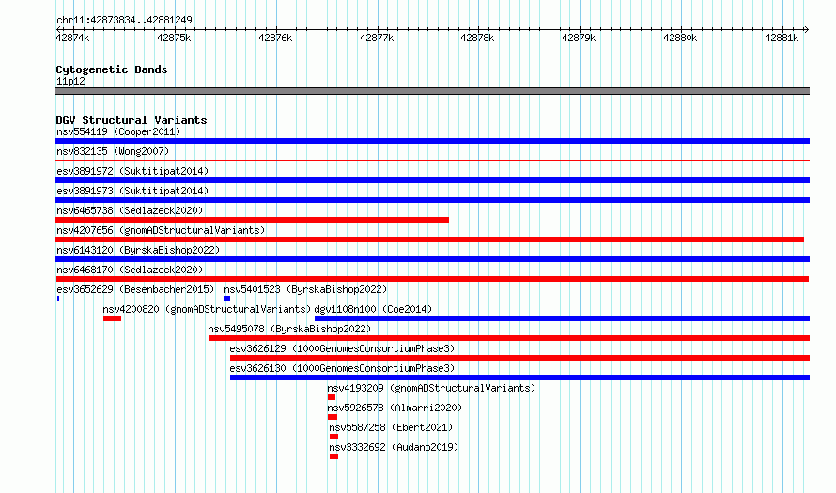This screenshot has width=836, height=493.
Task: Click the 42875k ruler position
Action: point(174,38)
